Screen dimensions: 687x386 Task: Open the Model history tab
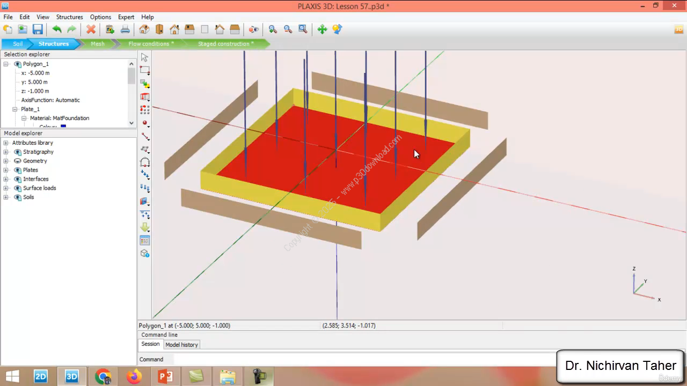tap(181, 345)
